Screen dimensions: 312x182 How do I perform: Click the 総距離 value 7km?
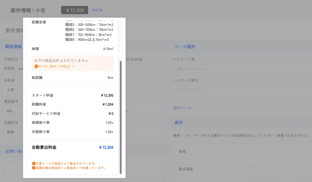[110, 77]
